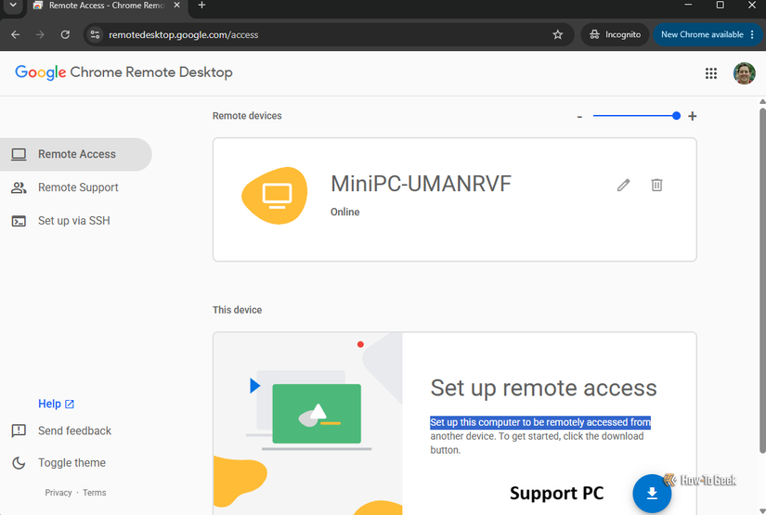Click the Incognito indicator
Image resolution: width=766 pixels, height=515 pixels.
tap(615, 34)
